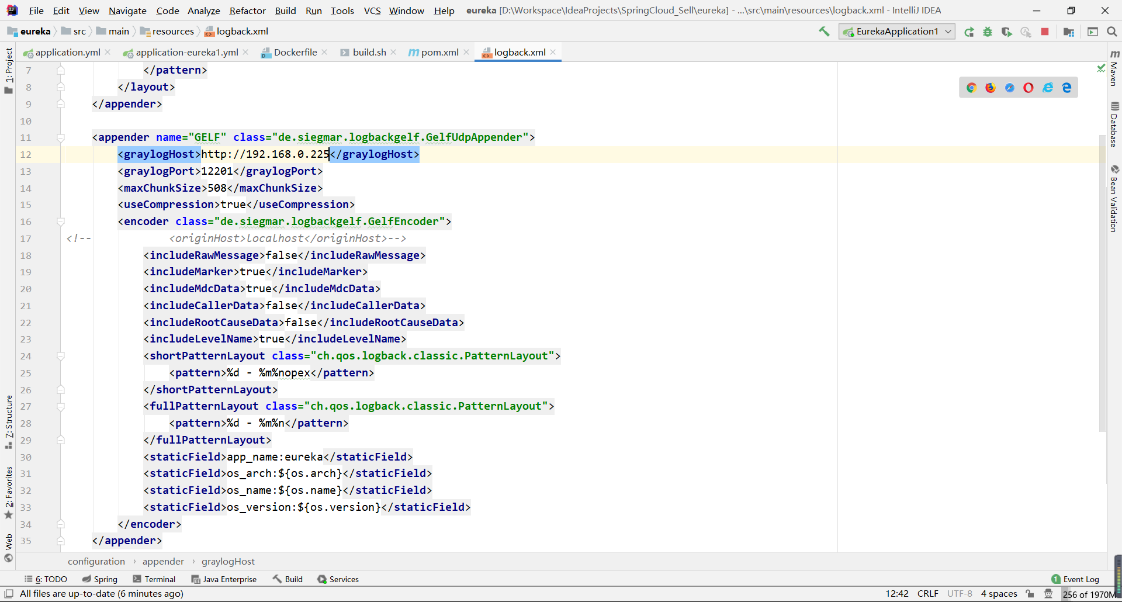This screenshot has width=1122, height=602.
Task: Open the EurekaApplication1 run configuration dropdown
Action: click(897, 32)
